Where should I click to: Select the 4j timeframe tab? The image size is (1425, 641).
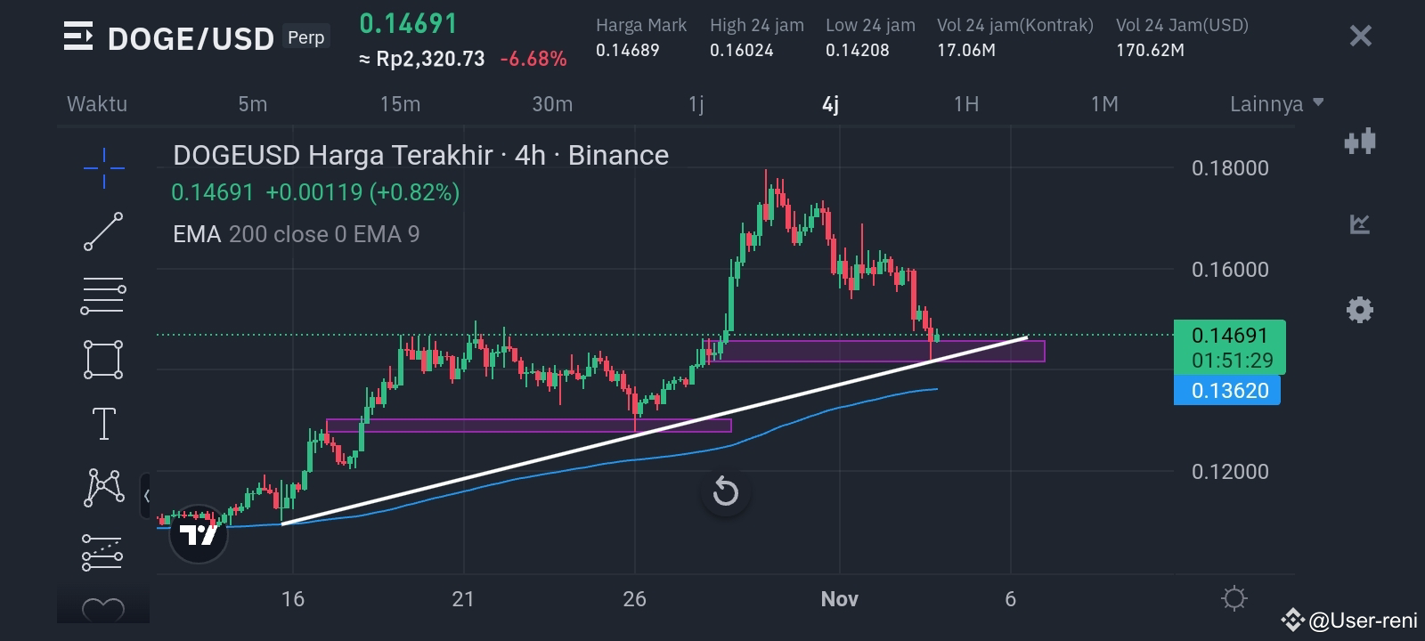pyautogui.click(x=830, y=104)
